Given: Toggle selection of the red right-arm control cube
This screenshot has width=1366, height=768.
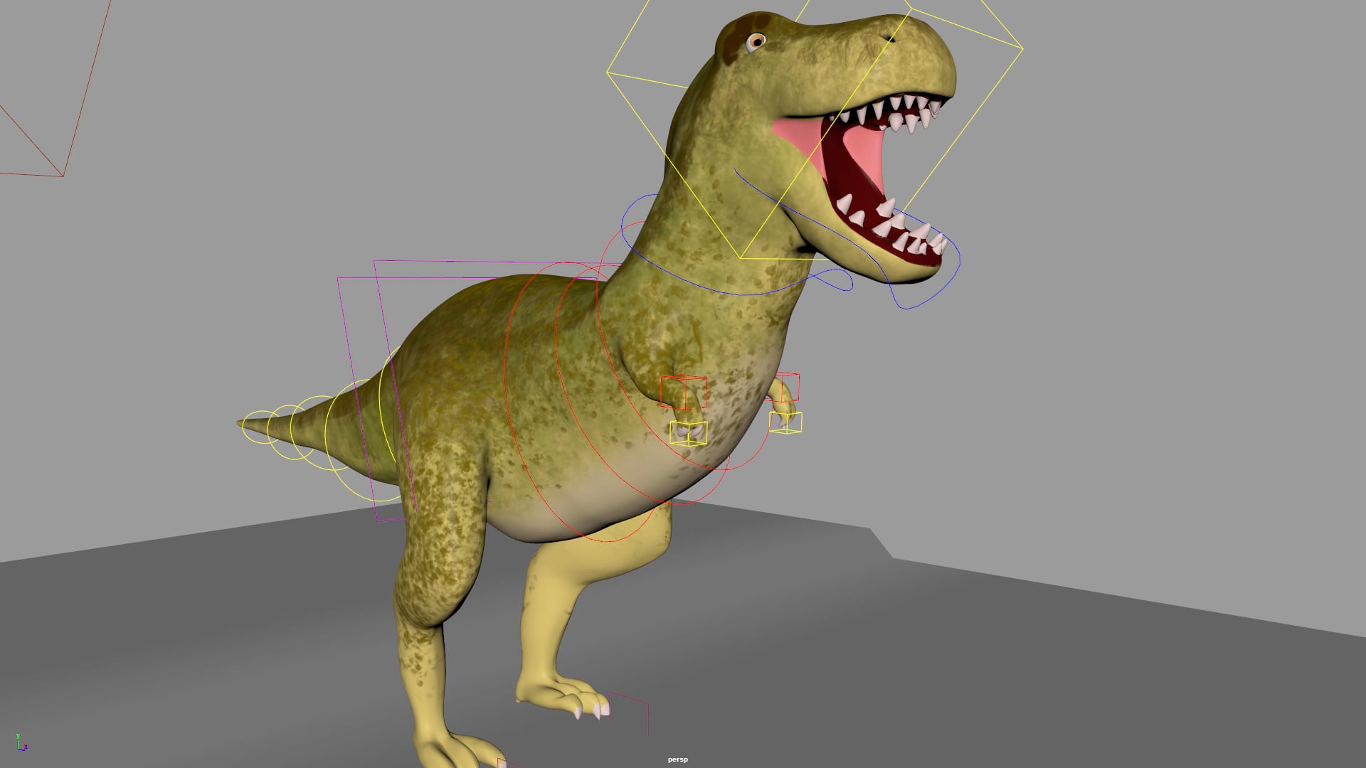Looking at the screenshot, I should [x=789, y=388].
